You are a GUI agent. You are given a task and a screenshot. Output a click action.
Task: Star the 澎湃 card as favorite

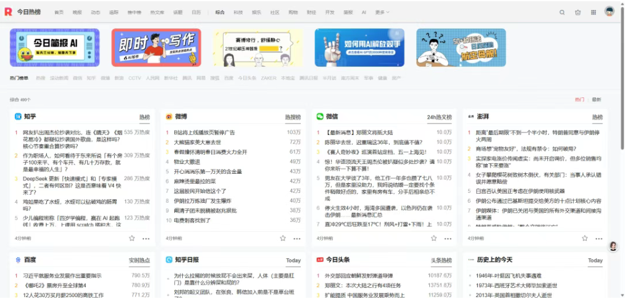[585, 238]
